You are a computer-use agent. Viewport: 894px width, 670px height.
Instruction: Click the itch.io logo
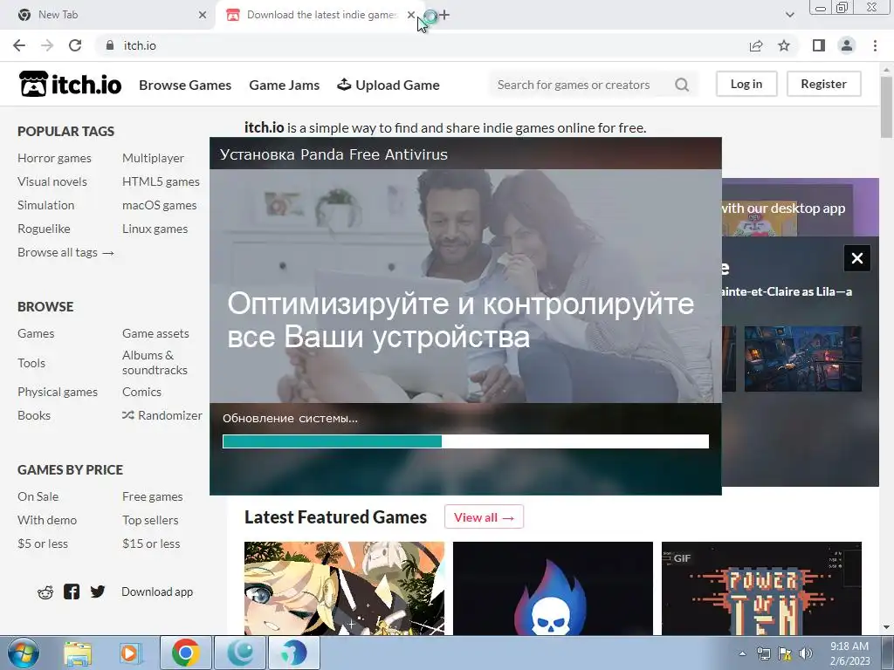(70, 85)
